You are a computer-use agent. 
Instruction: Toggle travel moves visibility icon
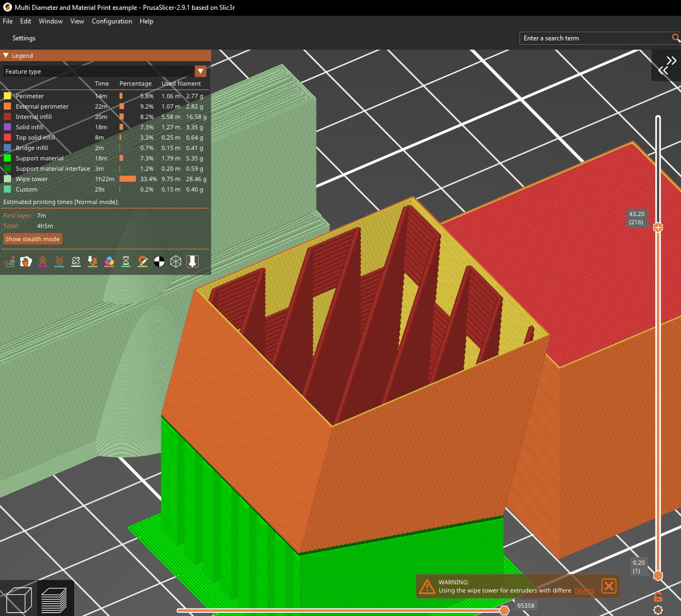click(9, 262)
